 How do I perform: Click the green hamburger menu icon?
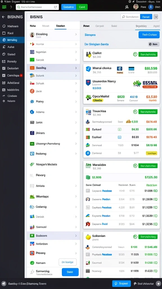coord(4,7)
